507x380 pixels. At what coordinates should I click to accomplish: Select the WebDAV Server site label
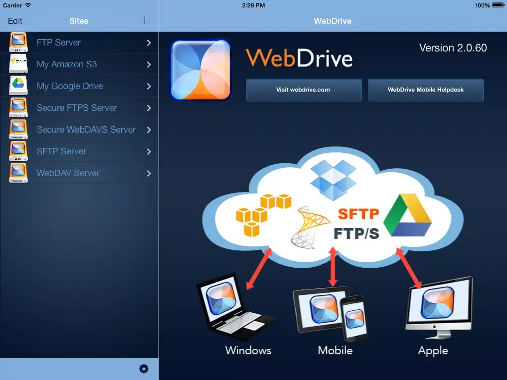68,173
